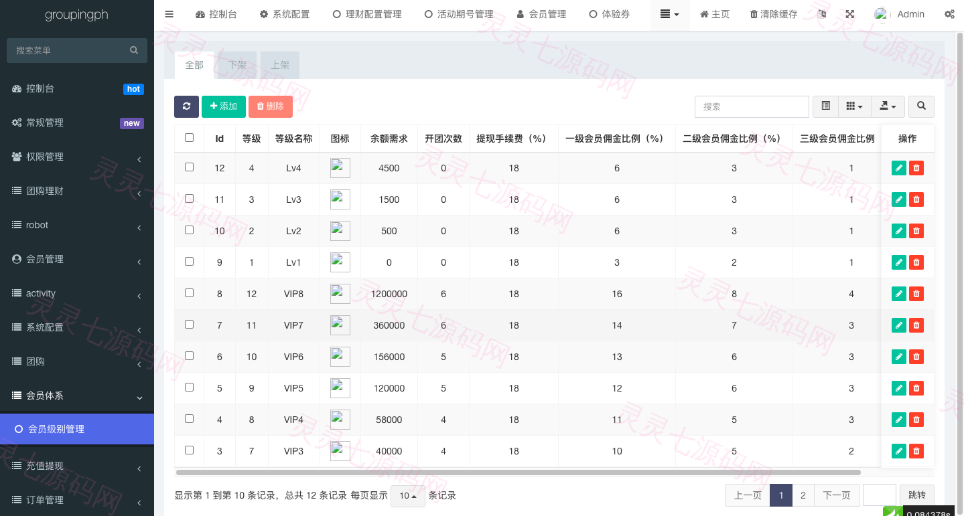The height and width of the screenshot is (516, 964).
Task: Click the 跳转 jump button
Action: tap(917, 495)
